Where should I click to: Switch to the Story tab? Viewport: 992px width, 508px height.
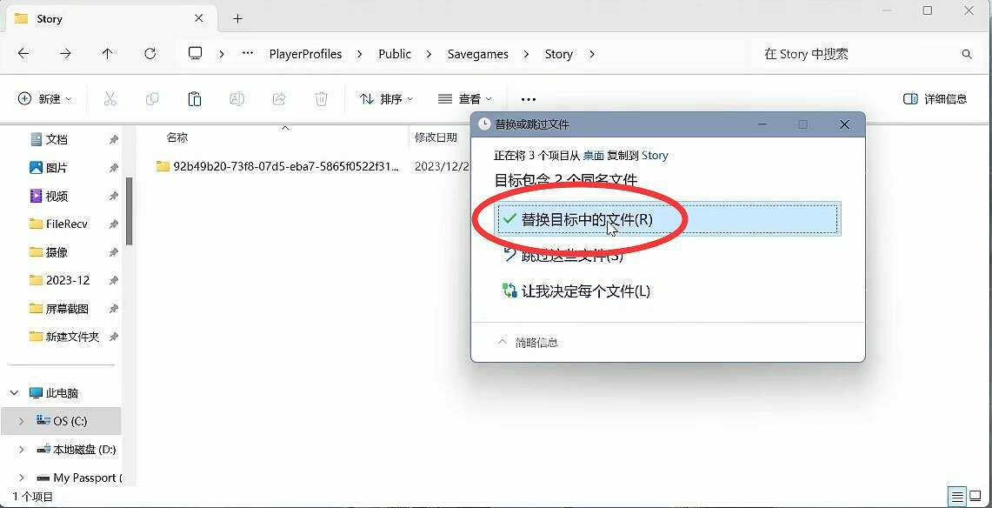(50, 18)
